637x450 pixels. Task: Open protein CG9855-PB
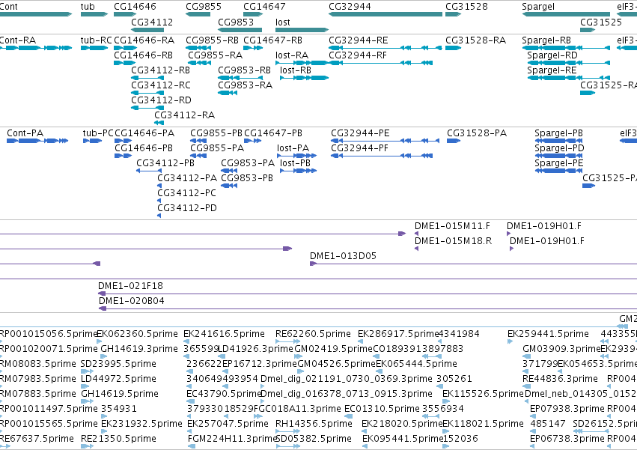(x=198, y=141)
